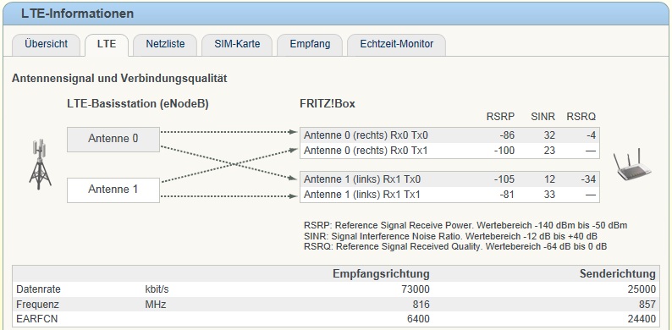Click the receive data rate 73000
The height and width of the screenshot is (330, 672).
[415, 289]
